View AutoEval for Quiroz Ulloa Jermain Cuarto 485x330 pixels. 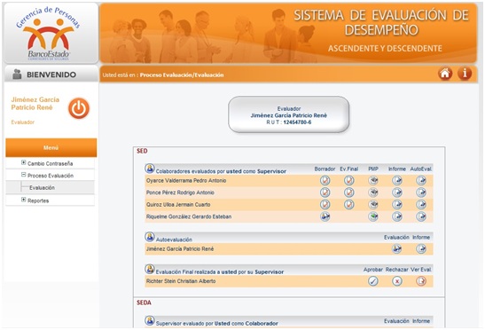click(421, 205)
